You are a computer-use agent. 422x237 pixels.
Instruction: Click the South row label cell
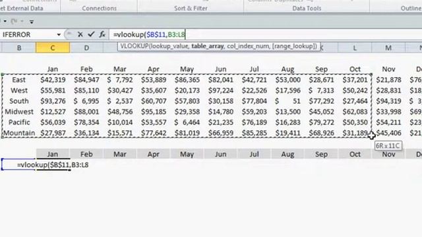click(x=19, y=101)
